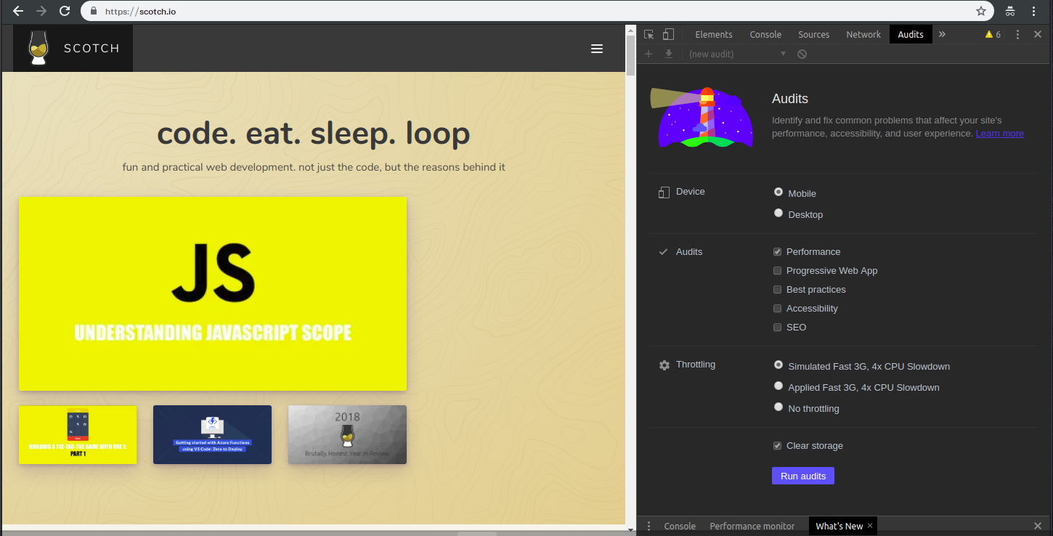Viewport: 1053px width, 536px height.
Task: Click the browser reload icon
Action: [65, 11]
